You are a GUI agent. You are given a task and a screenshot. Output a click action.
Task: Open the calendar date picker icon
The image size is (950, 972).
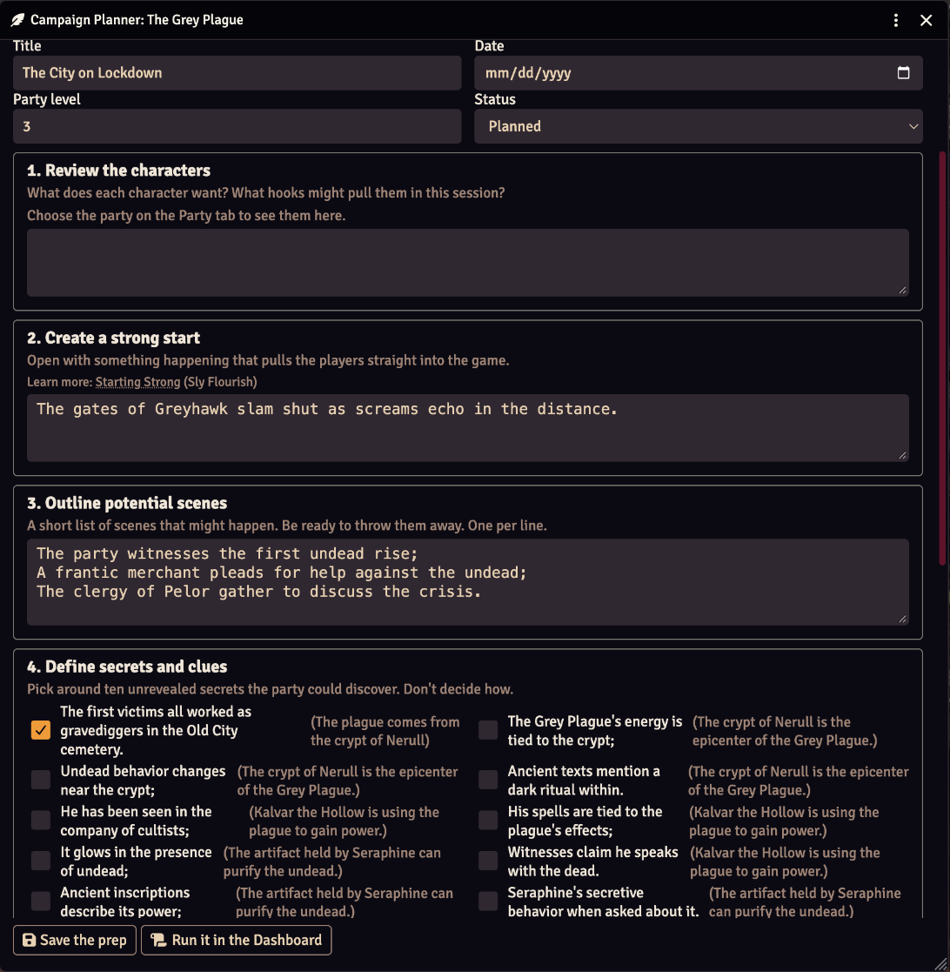[x=904, y=72]
